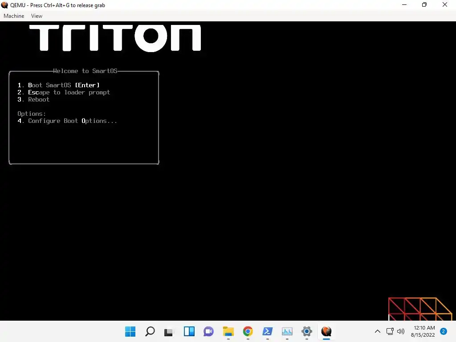Select the Reboot menu entry

click(33, 99)
